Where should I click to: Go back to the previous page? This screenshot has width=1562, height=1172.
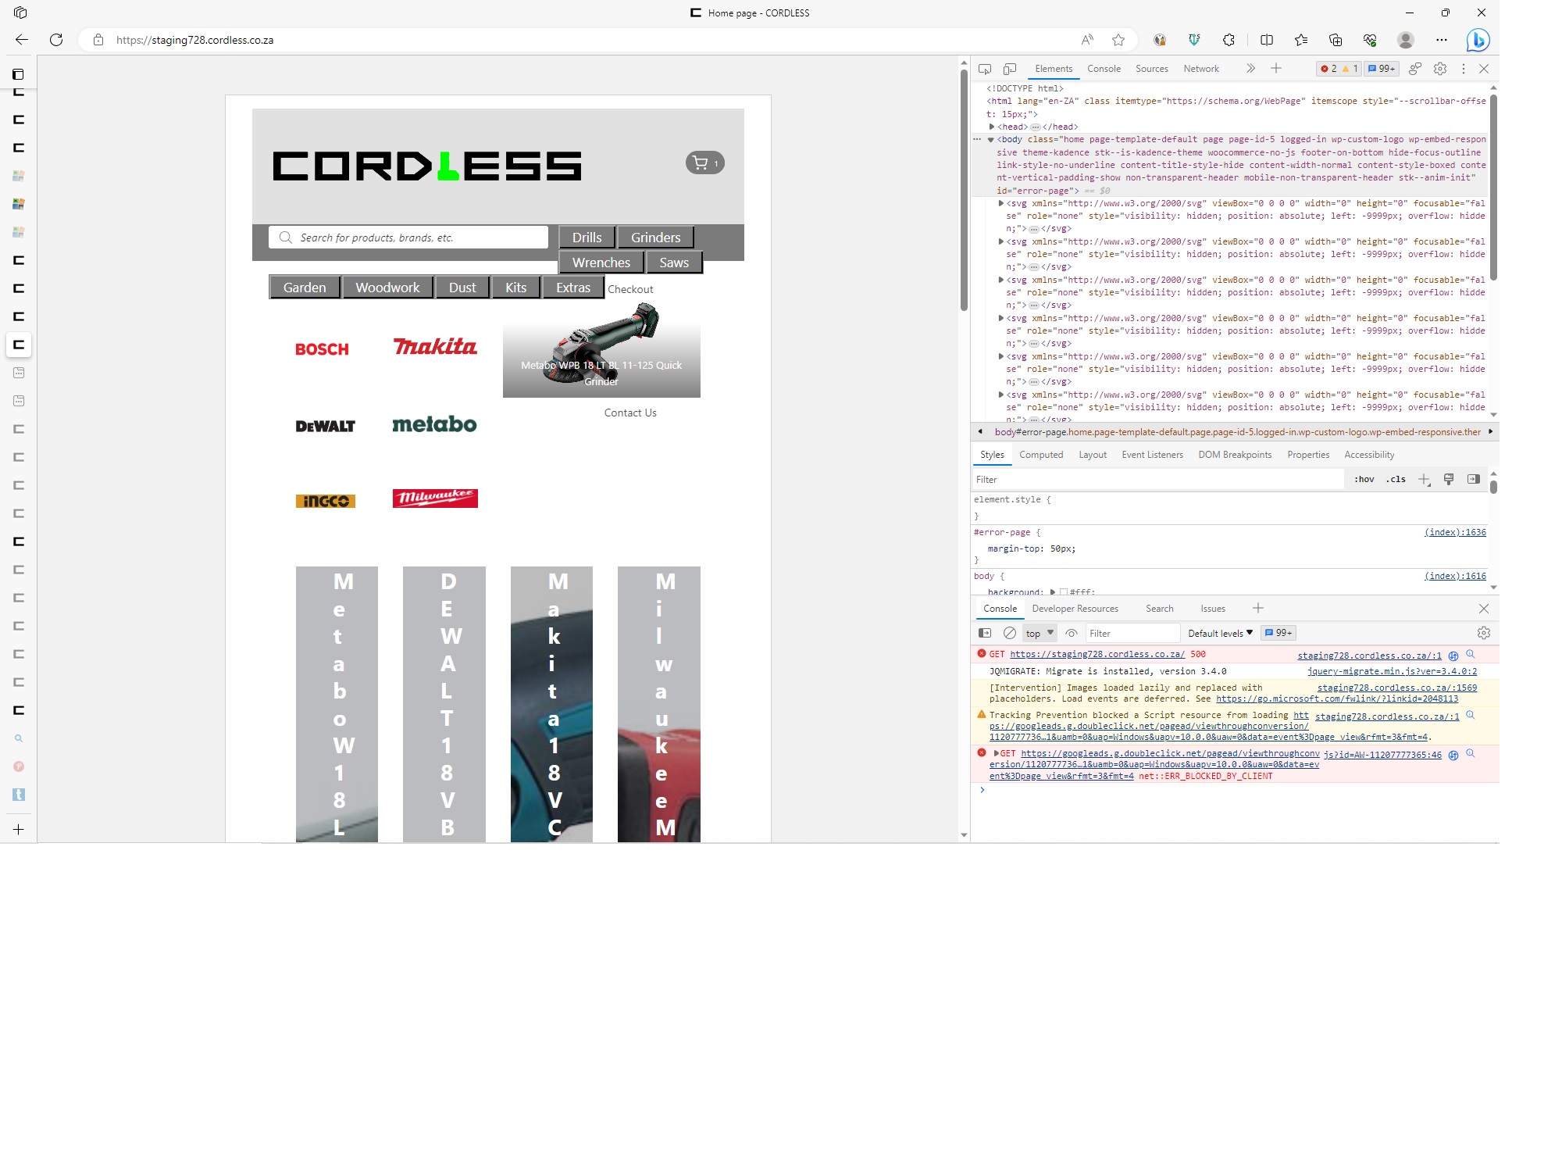click(22, 40)
